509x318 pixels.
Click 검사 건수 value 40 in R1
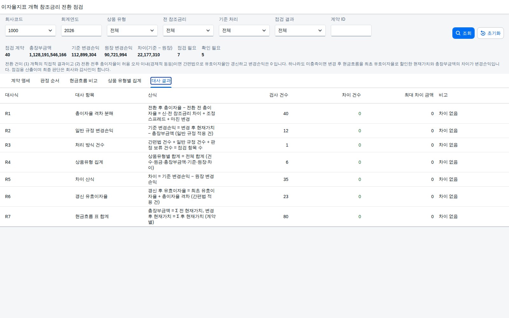pyautogui.click(x=286, y=114)
